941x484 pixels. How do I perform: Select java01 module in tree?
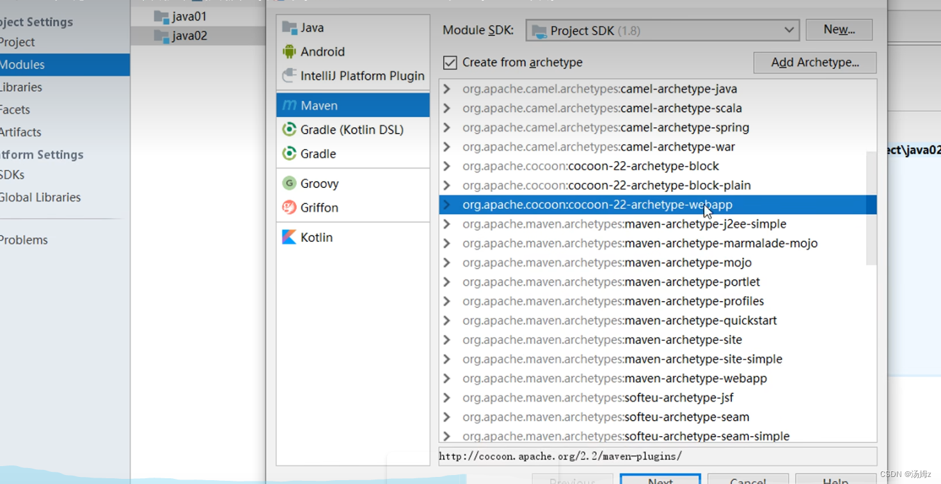tap(198, 16)
